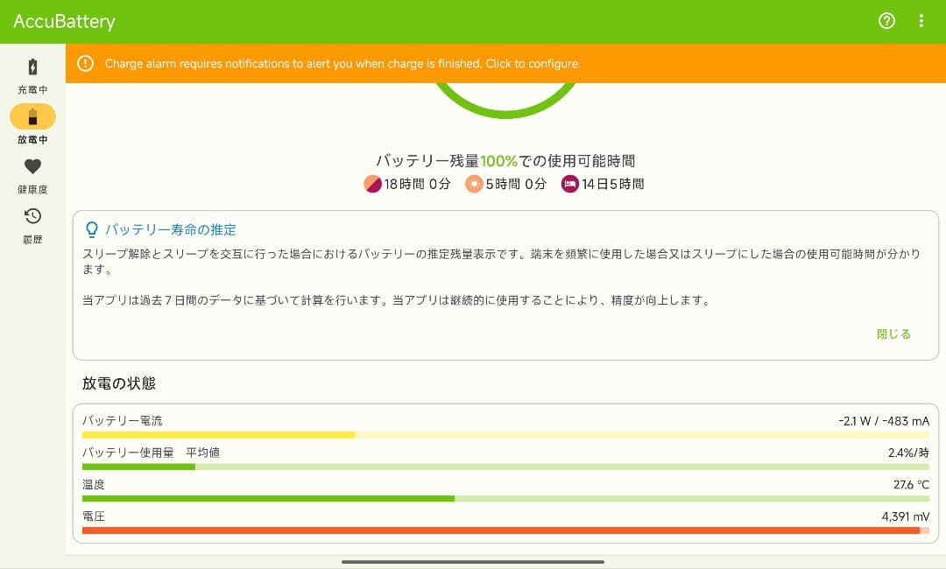The image size is (946, 569).
Task: Switch to the 充電中 charging tab
Action: (x=32, y=75)
